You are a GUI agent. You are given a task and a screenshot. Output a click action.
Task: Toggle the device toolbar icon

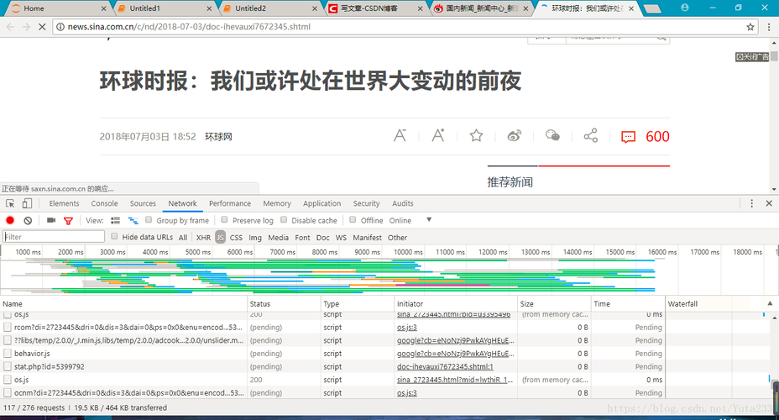[28, 203]
